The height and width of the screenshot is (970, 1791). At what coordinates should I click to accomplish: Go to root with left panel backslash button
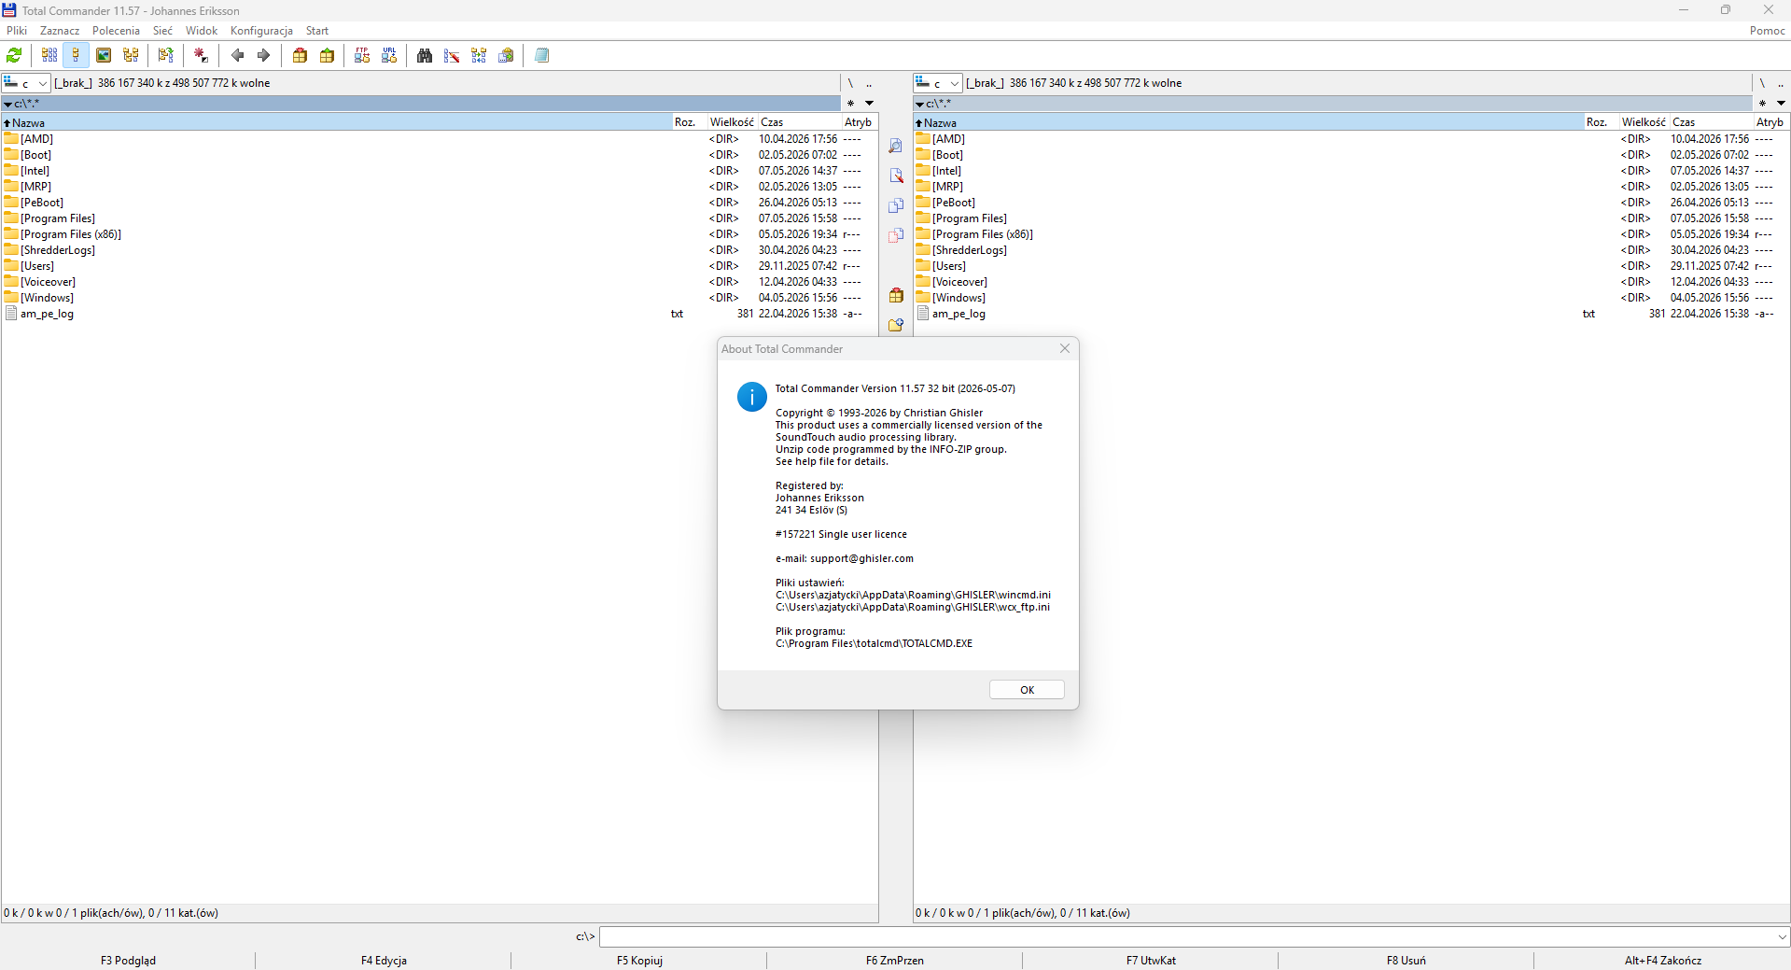click(x=850, y=83)
